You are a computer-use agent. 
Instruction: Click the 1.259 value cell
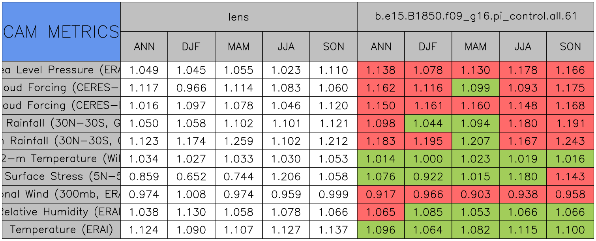[x=239, y=141]
